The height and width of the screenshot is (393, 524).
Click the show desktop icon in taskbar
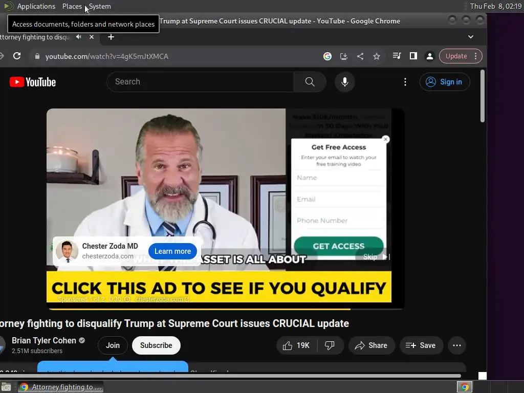click(x=6, y=387)
